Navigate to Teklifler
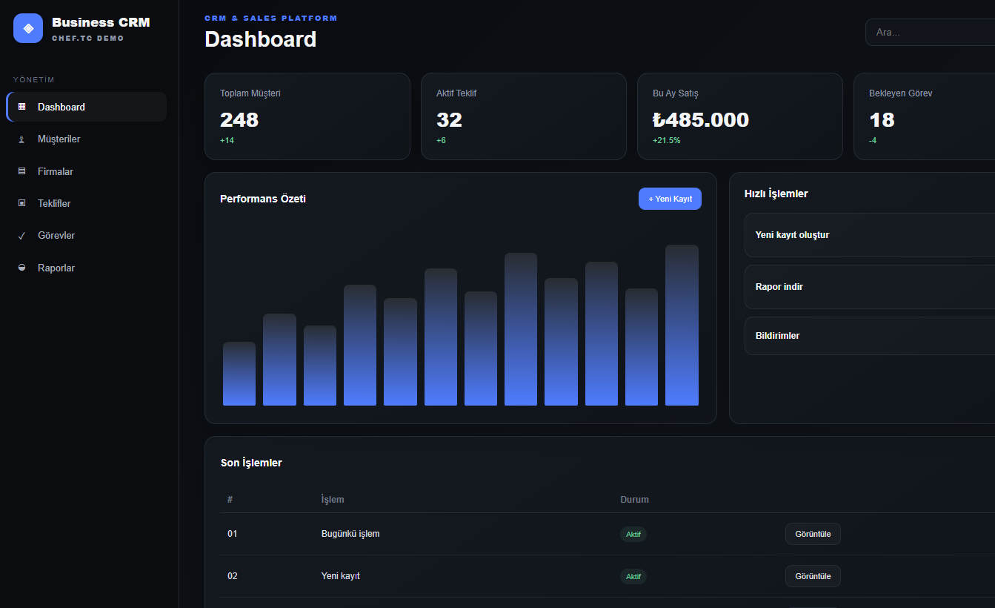 tap(86, 203)
